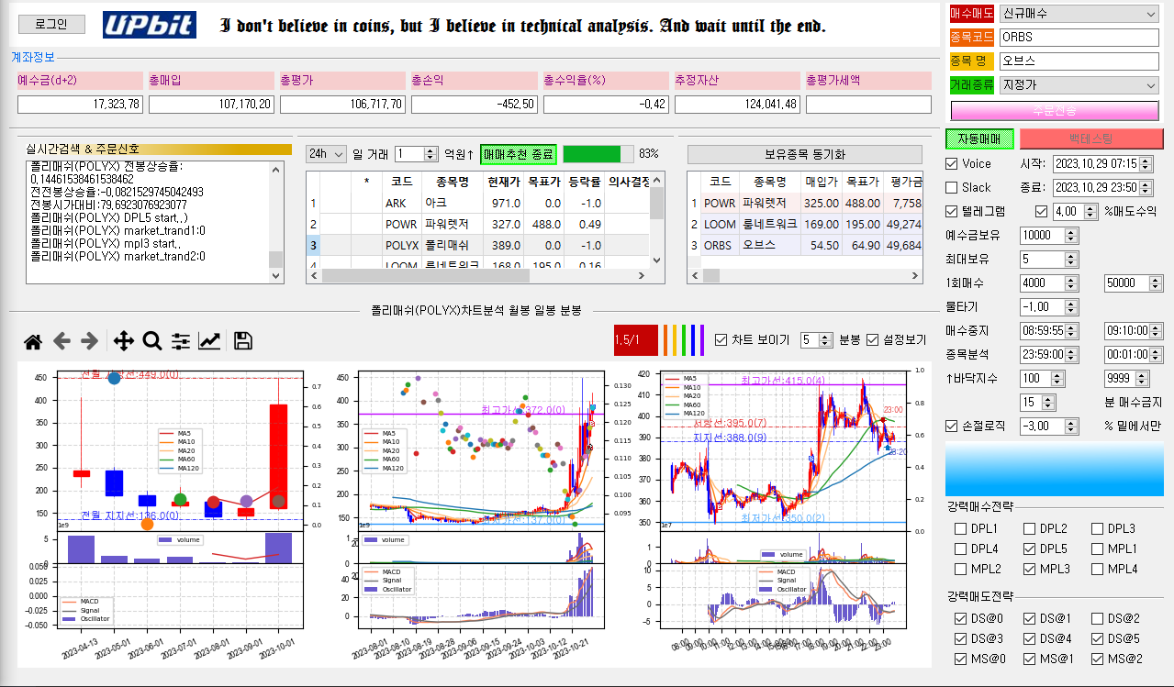
Task: Click the 손절로직 -3,00 stepper arrows
Action: 1073,426
